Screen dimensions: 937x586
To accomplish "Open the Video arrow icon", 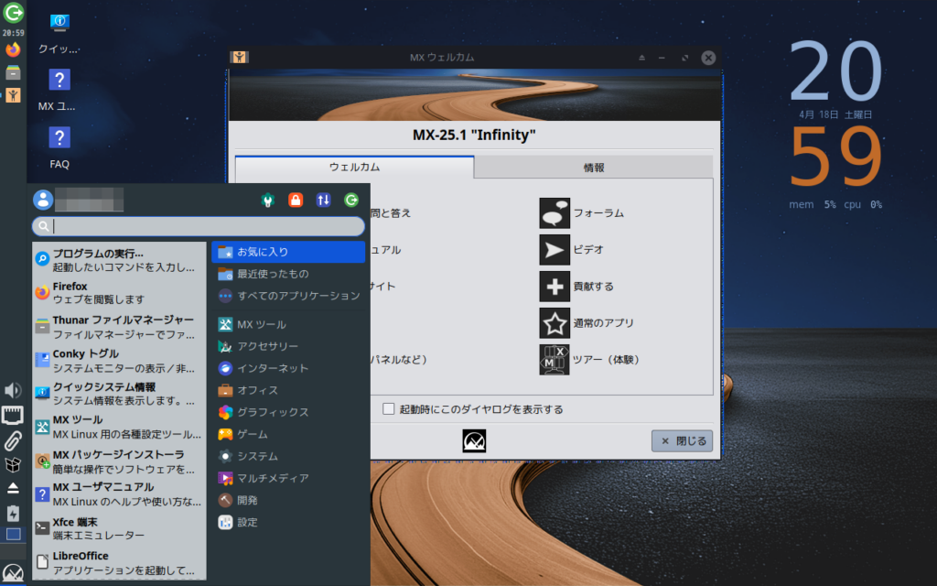I will [555, 250].
